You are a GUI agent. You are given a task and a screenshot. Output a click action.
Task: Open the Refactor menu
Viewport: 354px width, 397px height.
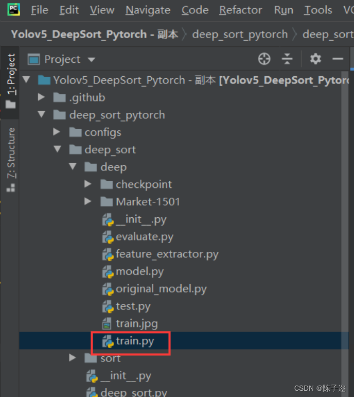point(240,10)
